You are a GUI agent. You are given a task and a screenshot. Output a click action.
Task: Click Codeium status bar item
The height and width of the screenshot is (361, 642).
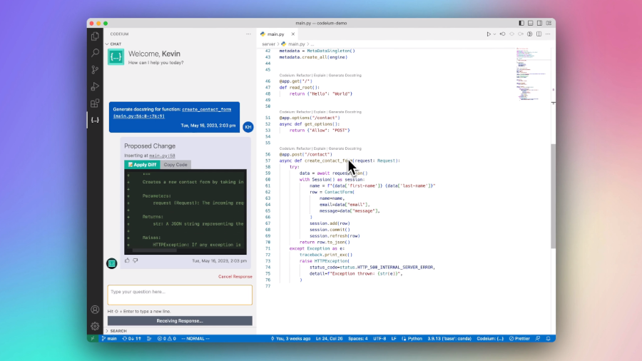pyautogui.click(x=490, y=338)
